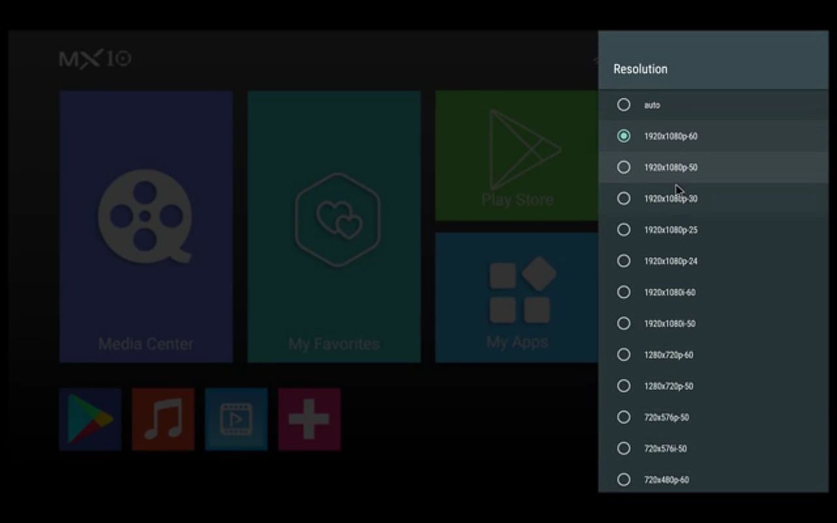The image size is (837, 523).
Task: Open the My Apps tile
Action: pyautogui.click(x=517, y=297)
